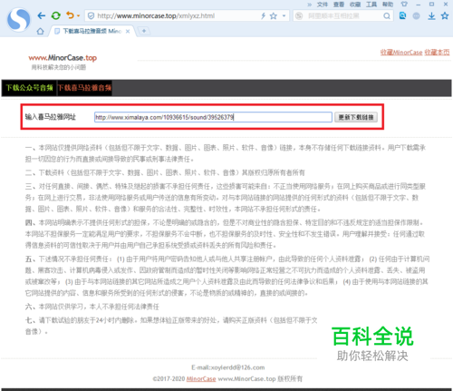Open favorites with the blue star icon
453x391 pixels.
coord(445,15)
